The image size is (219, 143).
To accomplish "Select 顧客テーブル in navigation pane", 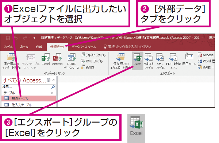I will [28, 98].
